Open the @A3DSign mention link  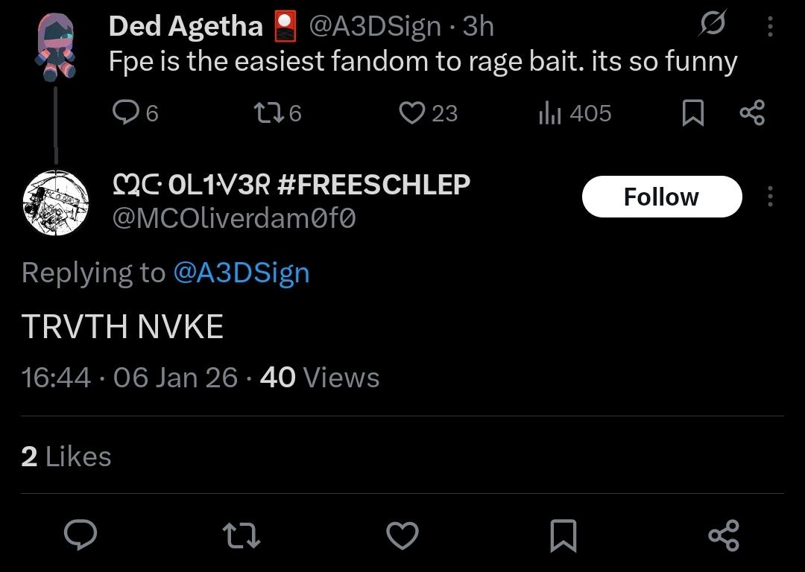(241, 273)
